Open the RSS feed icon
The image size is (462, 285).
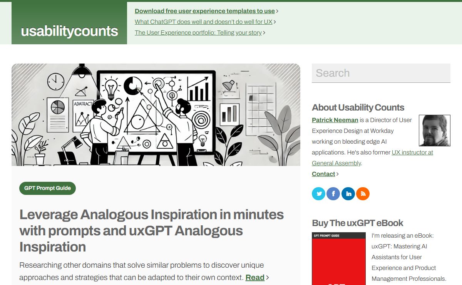coord(363,194)
